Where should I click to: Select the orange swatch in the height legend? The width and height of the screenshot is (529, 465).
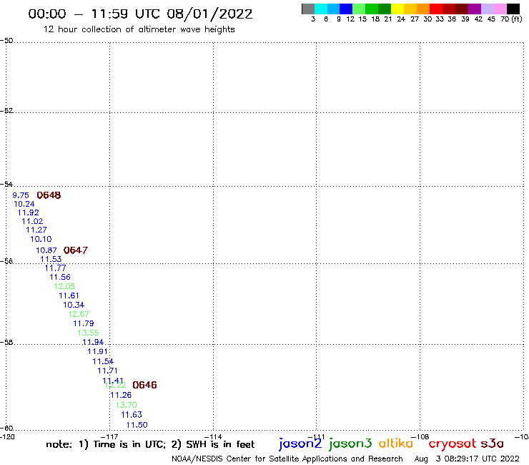click(x=423, y=9)
